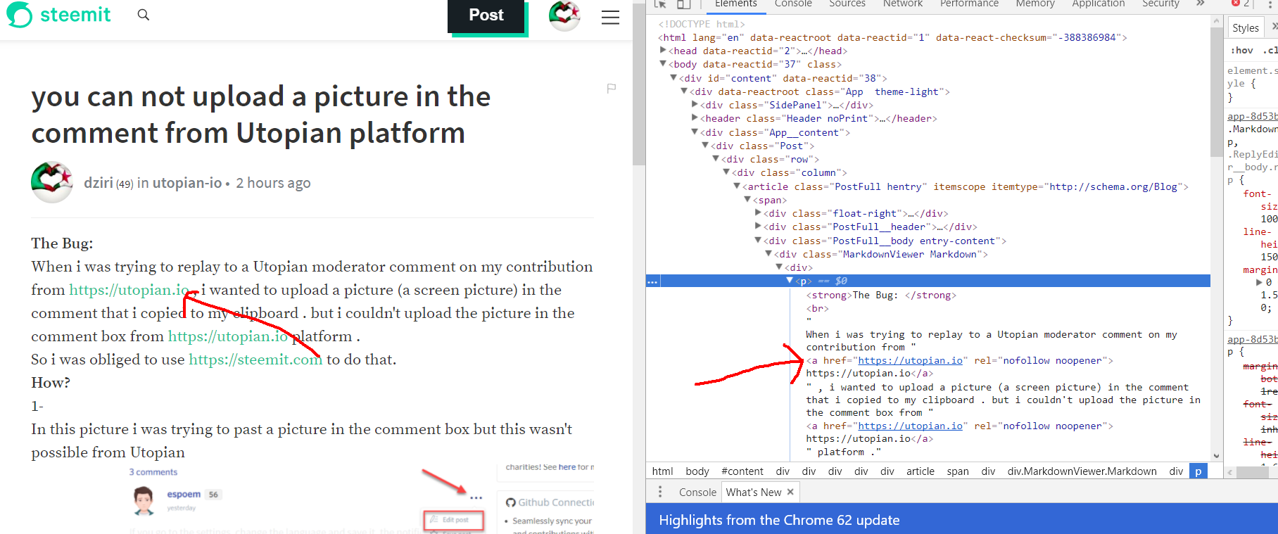1278x534 pixels.
Task: Switch to Elements tab
Action: 736,4
